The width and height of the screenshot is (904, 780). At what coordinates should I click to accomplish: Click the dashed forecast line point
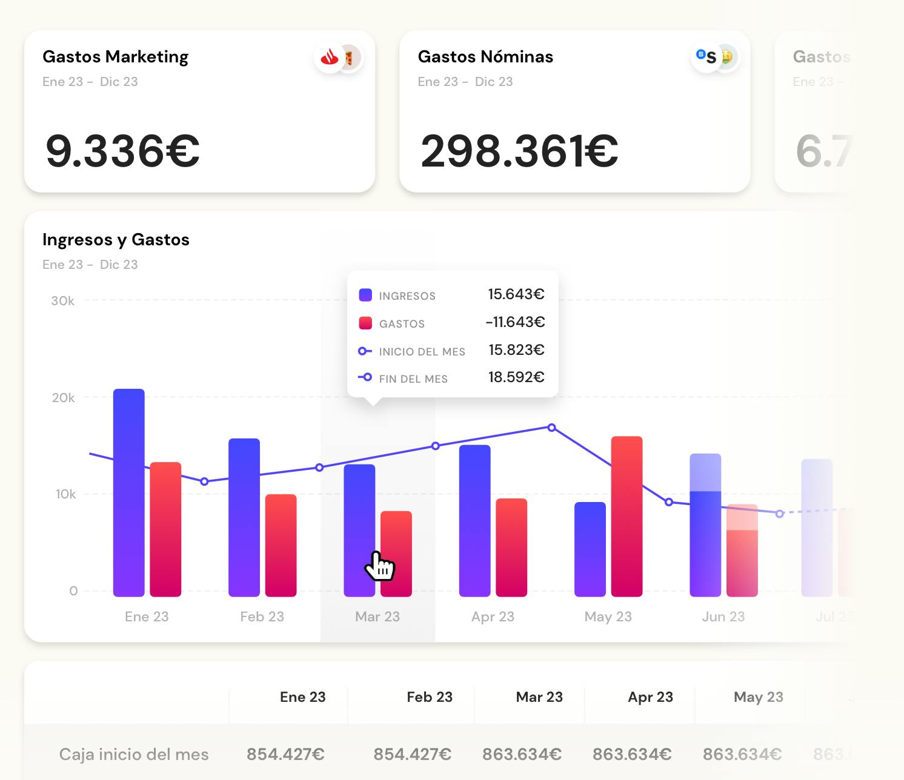(779, 514)
